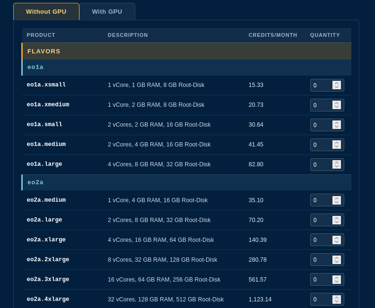
Task: Decrease eo1a.medium quantity with down arrow
Action: click(337, 147)
